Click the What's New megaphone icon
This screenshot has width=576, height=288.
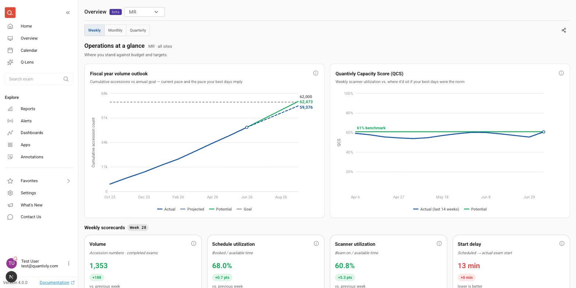10,205
